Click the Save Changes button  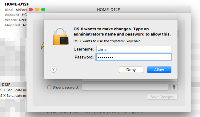(x=162, y=97)
